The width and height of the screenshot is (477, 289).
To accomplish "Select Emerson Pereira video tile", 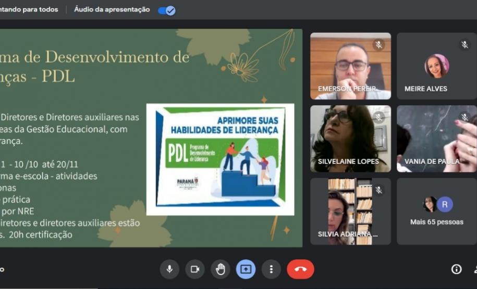I will [x=350, y=66].
